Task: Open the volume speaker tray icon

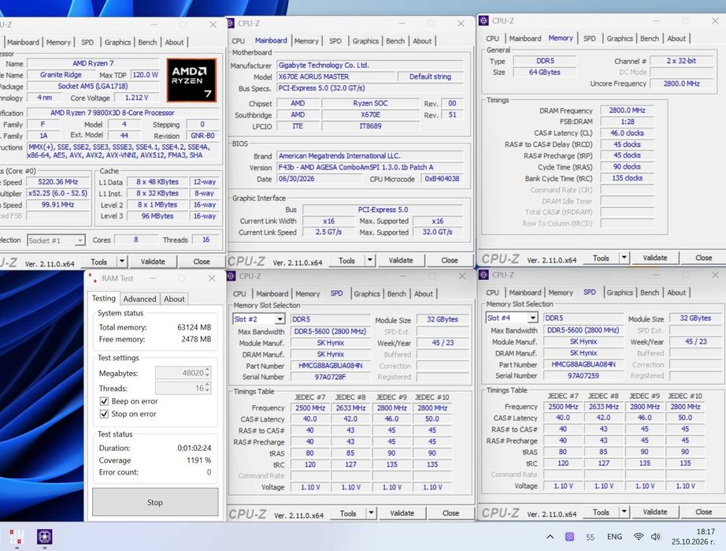Action: [x=656, y=537]
